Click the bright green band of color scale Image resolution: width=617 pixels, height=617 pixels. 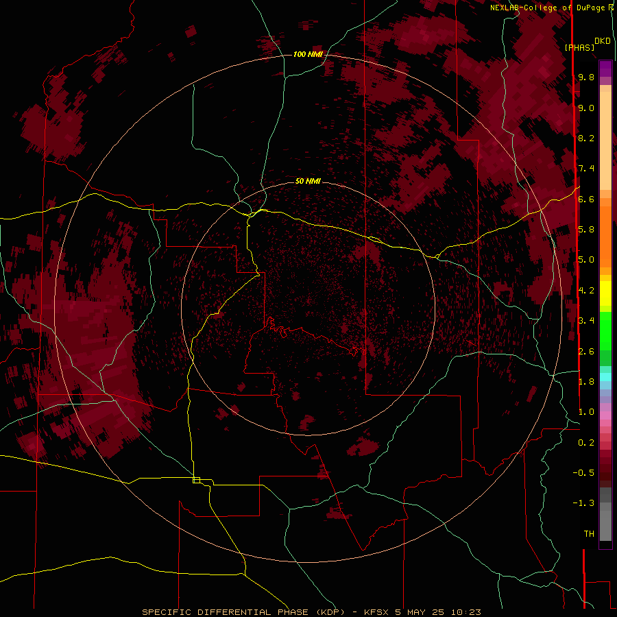pyautogui.click(x=605, y=331)
